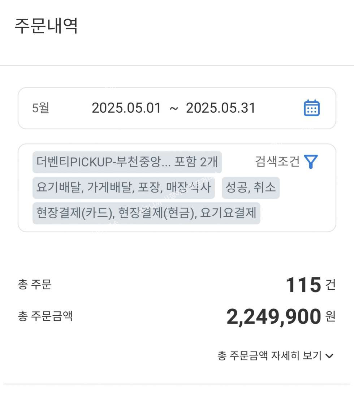
Task: Tap the 115 건 order count
Action: (303, 285)
